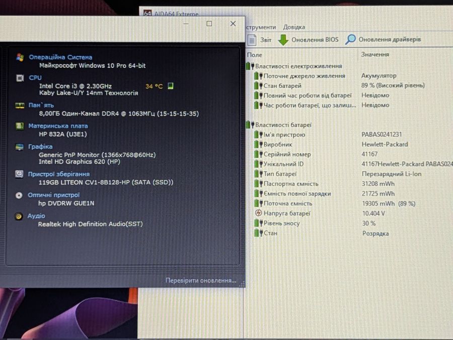Image resolution: width=453 pixels, height=340 pixels.
Task: Click the green temperature indicator next to 34 °C
Action: pyautogui.click(x=171, y=86)
